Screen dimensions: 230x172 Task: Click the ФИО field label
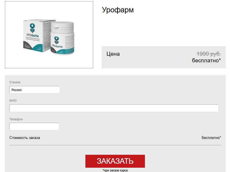click(x=13, y=101)
